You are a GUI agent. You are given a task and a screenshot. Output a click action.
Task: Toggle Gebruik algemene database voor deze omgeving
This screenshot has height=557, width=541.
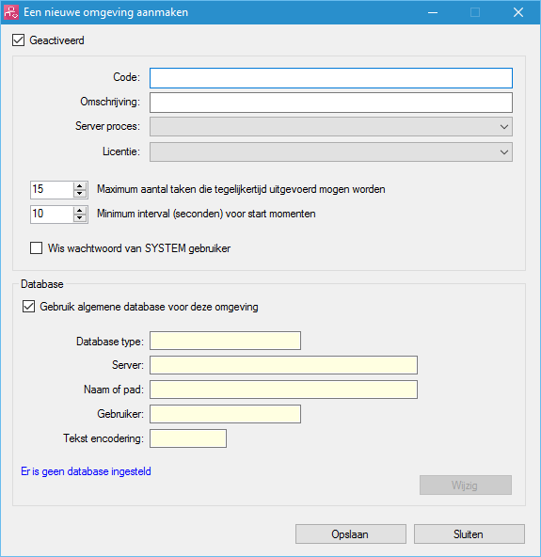click(x=28, y=306)
